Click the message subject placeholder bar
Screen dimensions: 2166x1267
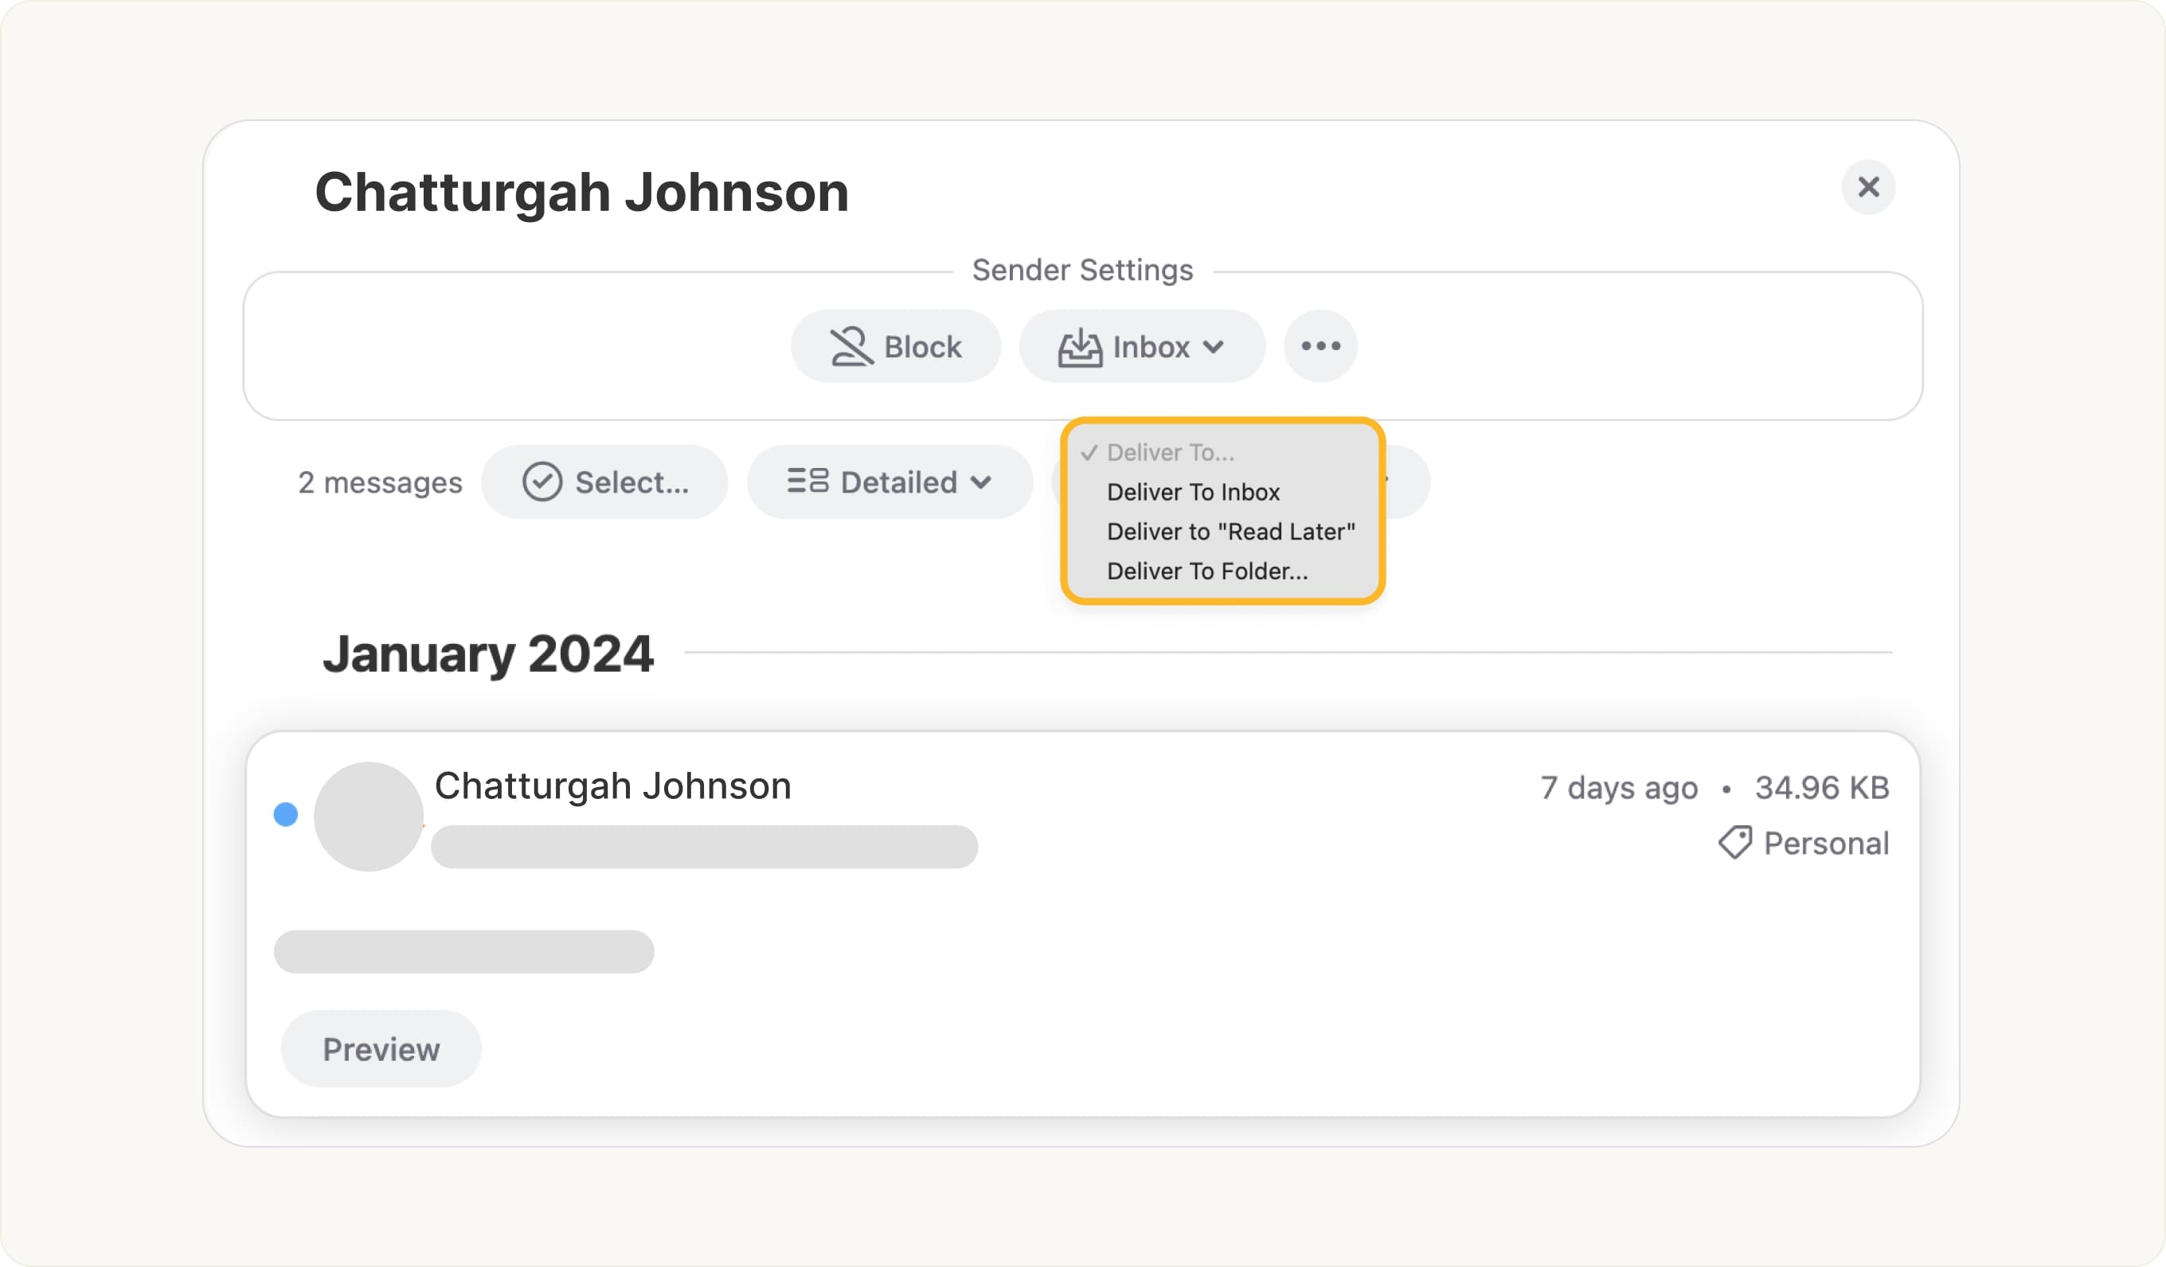click(x=704, y=847)
